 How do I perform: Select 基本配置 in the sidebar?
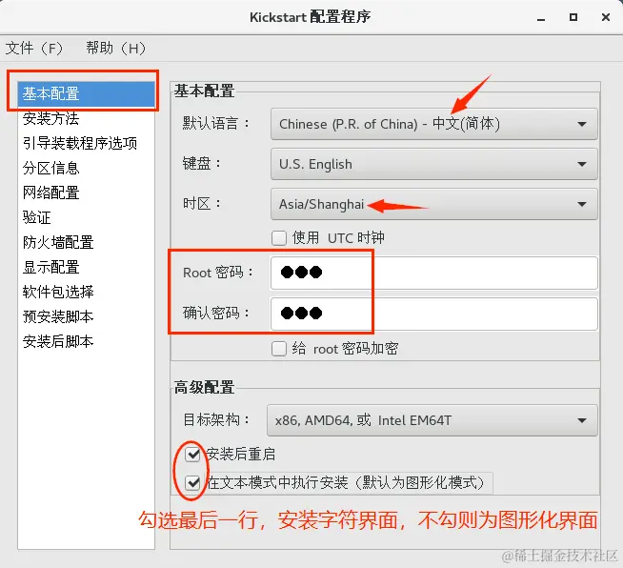(x=87, y=93)
